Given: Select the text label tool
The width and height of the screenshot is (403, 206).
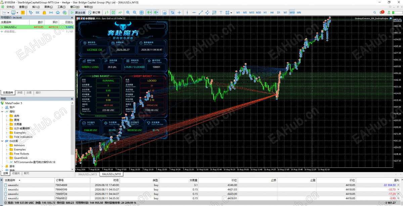Looking at the screenshot, I should pos(221,12).
